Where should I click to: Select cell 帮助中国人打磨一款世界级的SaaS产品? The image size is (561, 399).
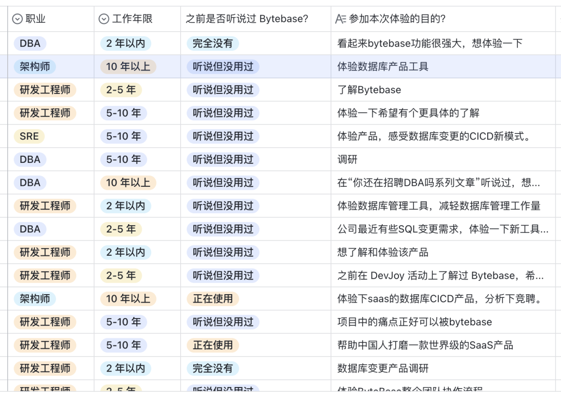point(443,346)
